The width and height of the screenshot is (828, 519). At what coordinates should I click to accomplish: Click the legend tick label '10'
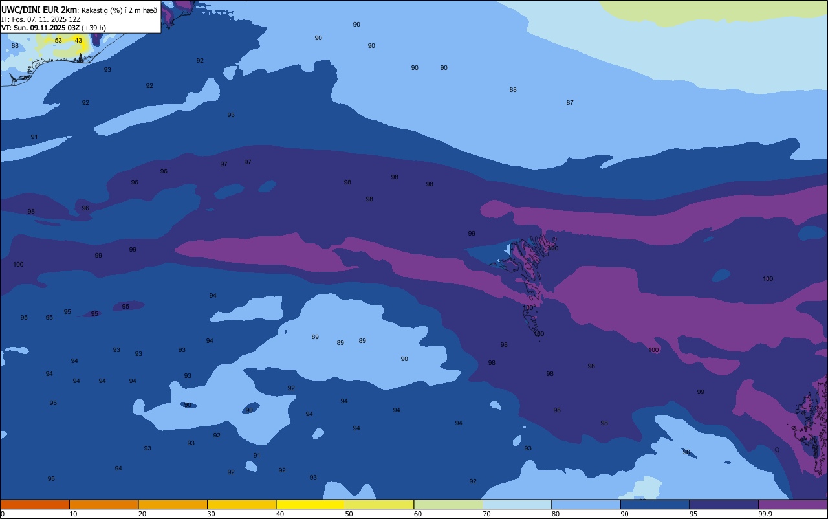pos(74,514)
